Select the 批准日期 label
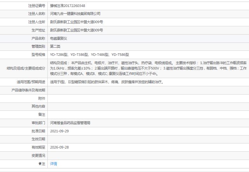This screenshot has width=249, height=172. coord(39,131)
